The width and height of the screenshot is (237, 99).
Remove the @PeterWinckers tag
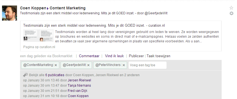click(x=124, y=65)
